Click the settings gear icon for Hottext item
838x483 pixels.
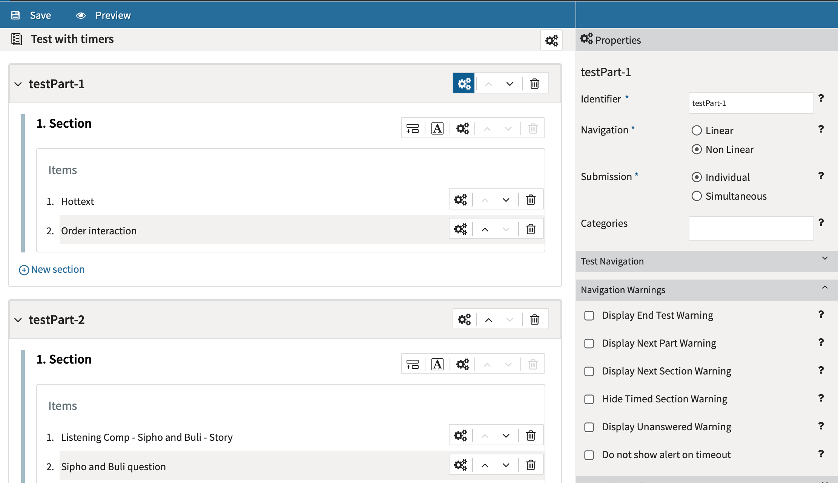pyautogui.click(x=460, y=200)
